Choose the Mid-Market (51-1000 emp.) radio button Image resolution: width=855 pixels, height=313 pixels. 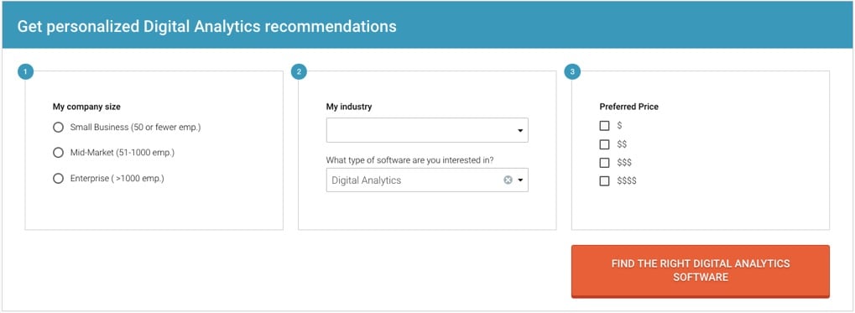point(59,153)
